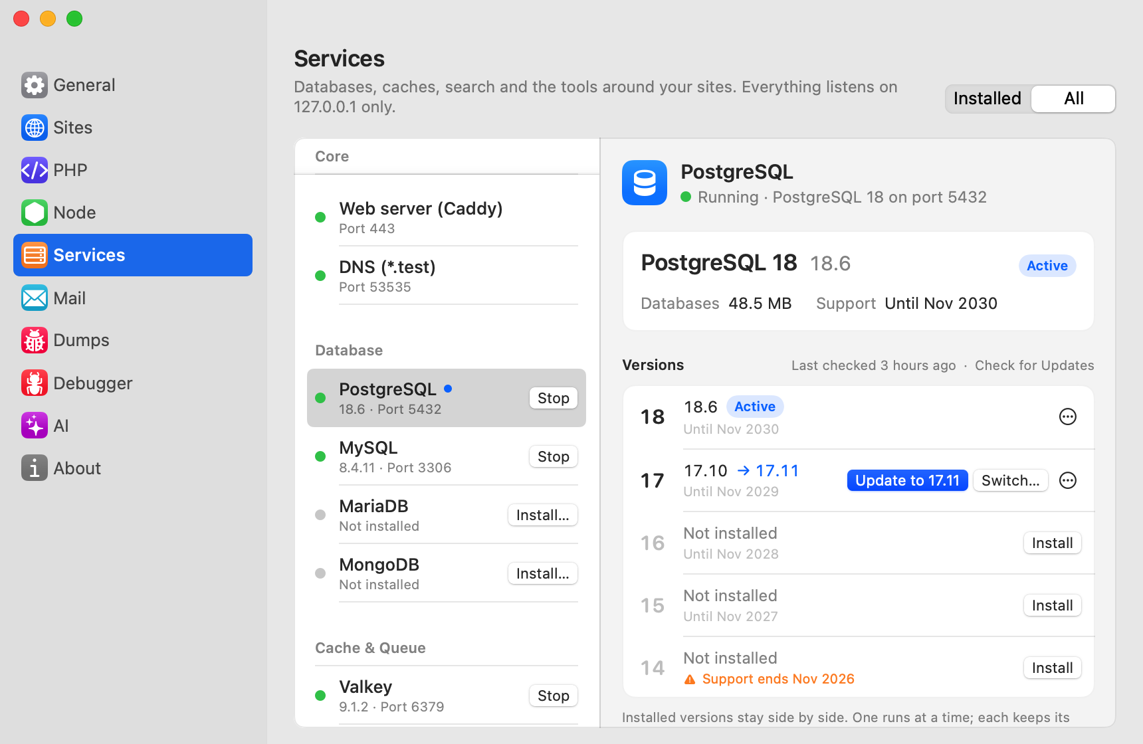Open the Sites globe icon
This screenshot has height=744, width=1143.
(35, 128)
